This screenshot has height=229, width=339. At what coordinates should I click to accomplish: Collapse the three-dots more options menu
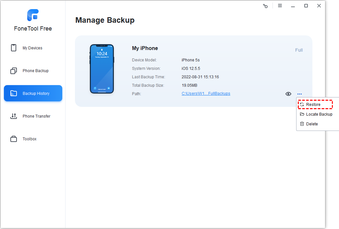tap(299, 94)
